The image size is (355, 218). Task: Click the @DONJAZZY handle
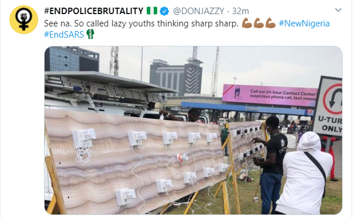tap(198, 11)
